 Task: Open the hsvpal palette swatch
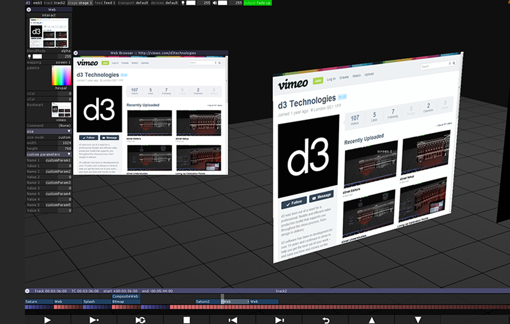(x=61, y=76)
